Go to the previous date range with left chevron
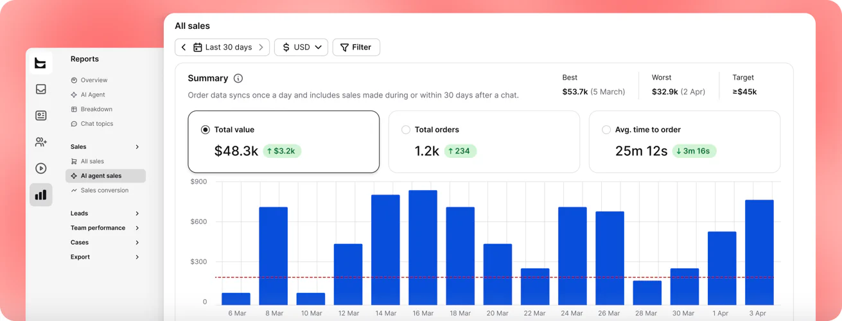The image size is (842, 321). point(184,48)
